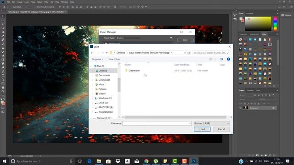This screenshot has width=294, height=165.
Task: Select the Brush tool
Action: click(x=3, y=44)
